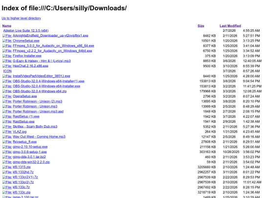264x198 pixels.
Task: Click the 375 KB size of Firefox Installer
Action: 210,56
